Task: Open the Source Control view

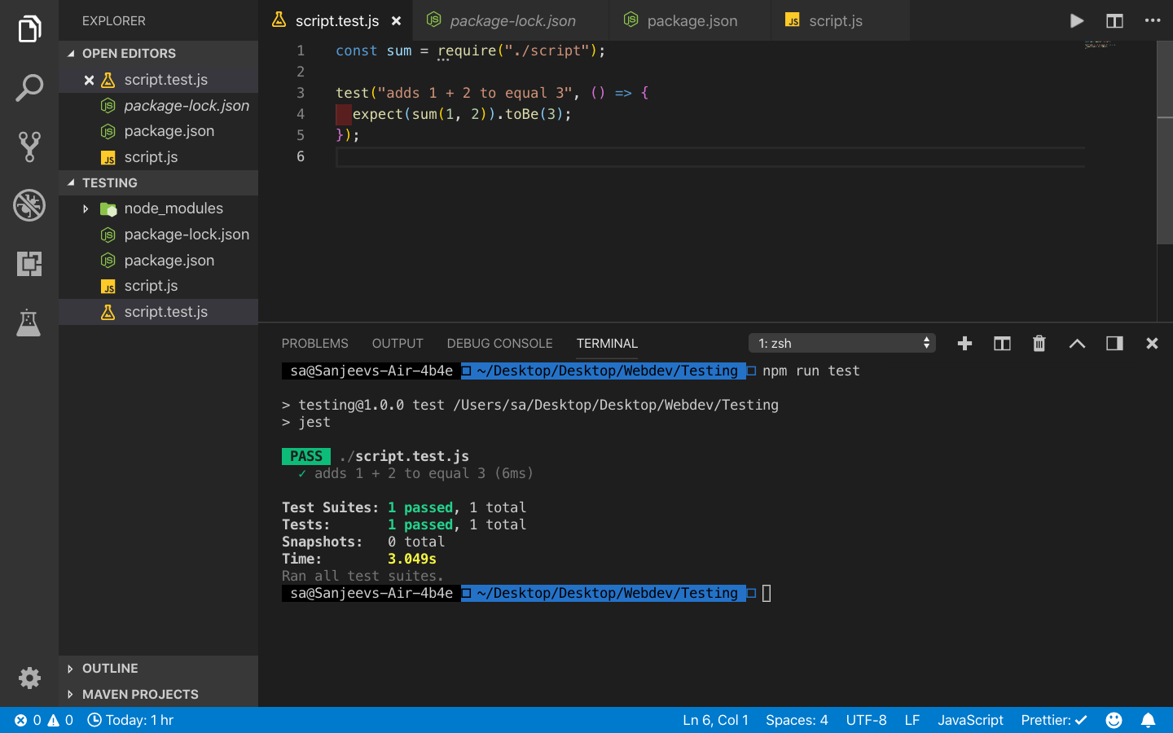Action: [29, 147]
